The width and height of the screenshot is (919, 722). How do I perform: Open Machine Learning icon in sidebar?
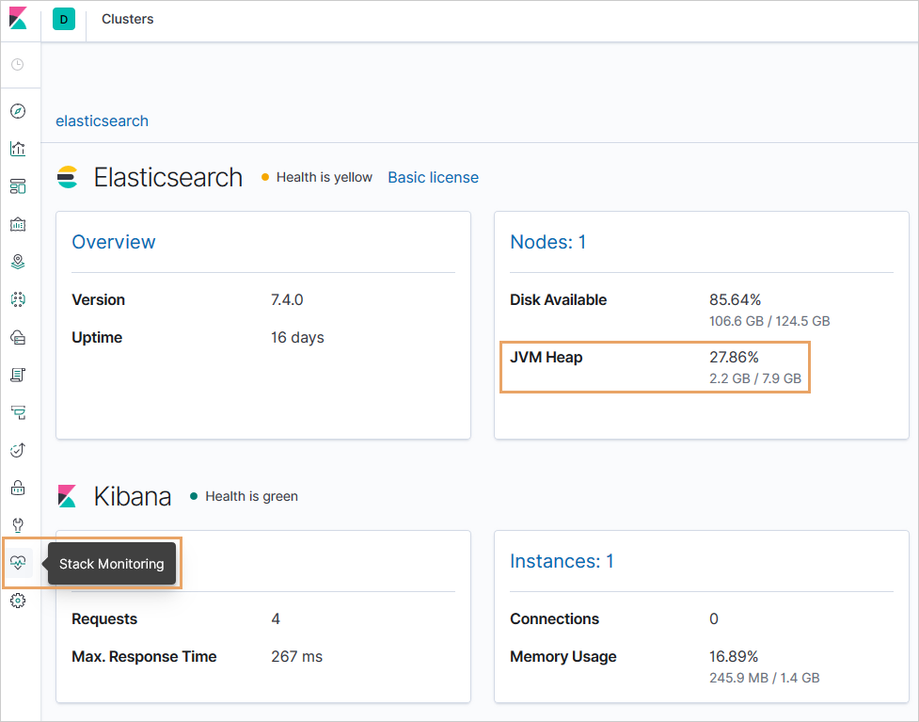pos(18,299)
